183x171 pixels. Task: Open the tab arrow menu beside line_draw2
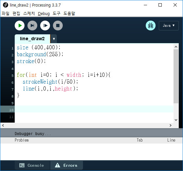(x=54, y=39)
